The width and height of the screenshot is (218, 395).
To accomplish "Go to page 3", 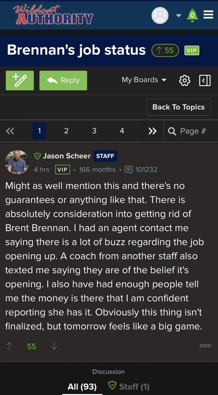I will coord(94,131).
